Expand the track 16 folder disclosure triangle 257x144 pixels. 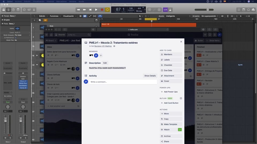click(x=37, y=55)
